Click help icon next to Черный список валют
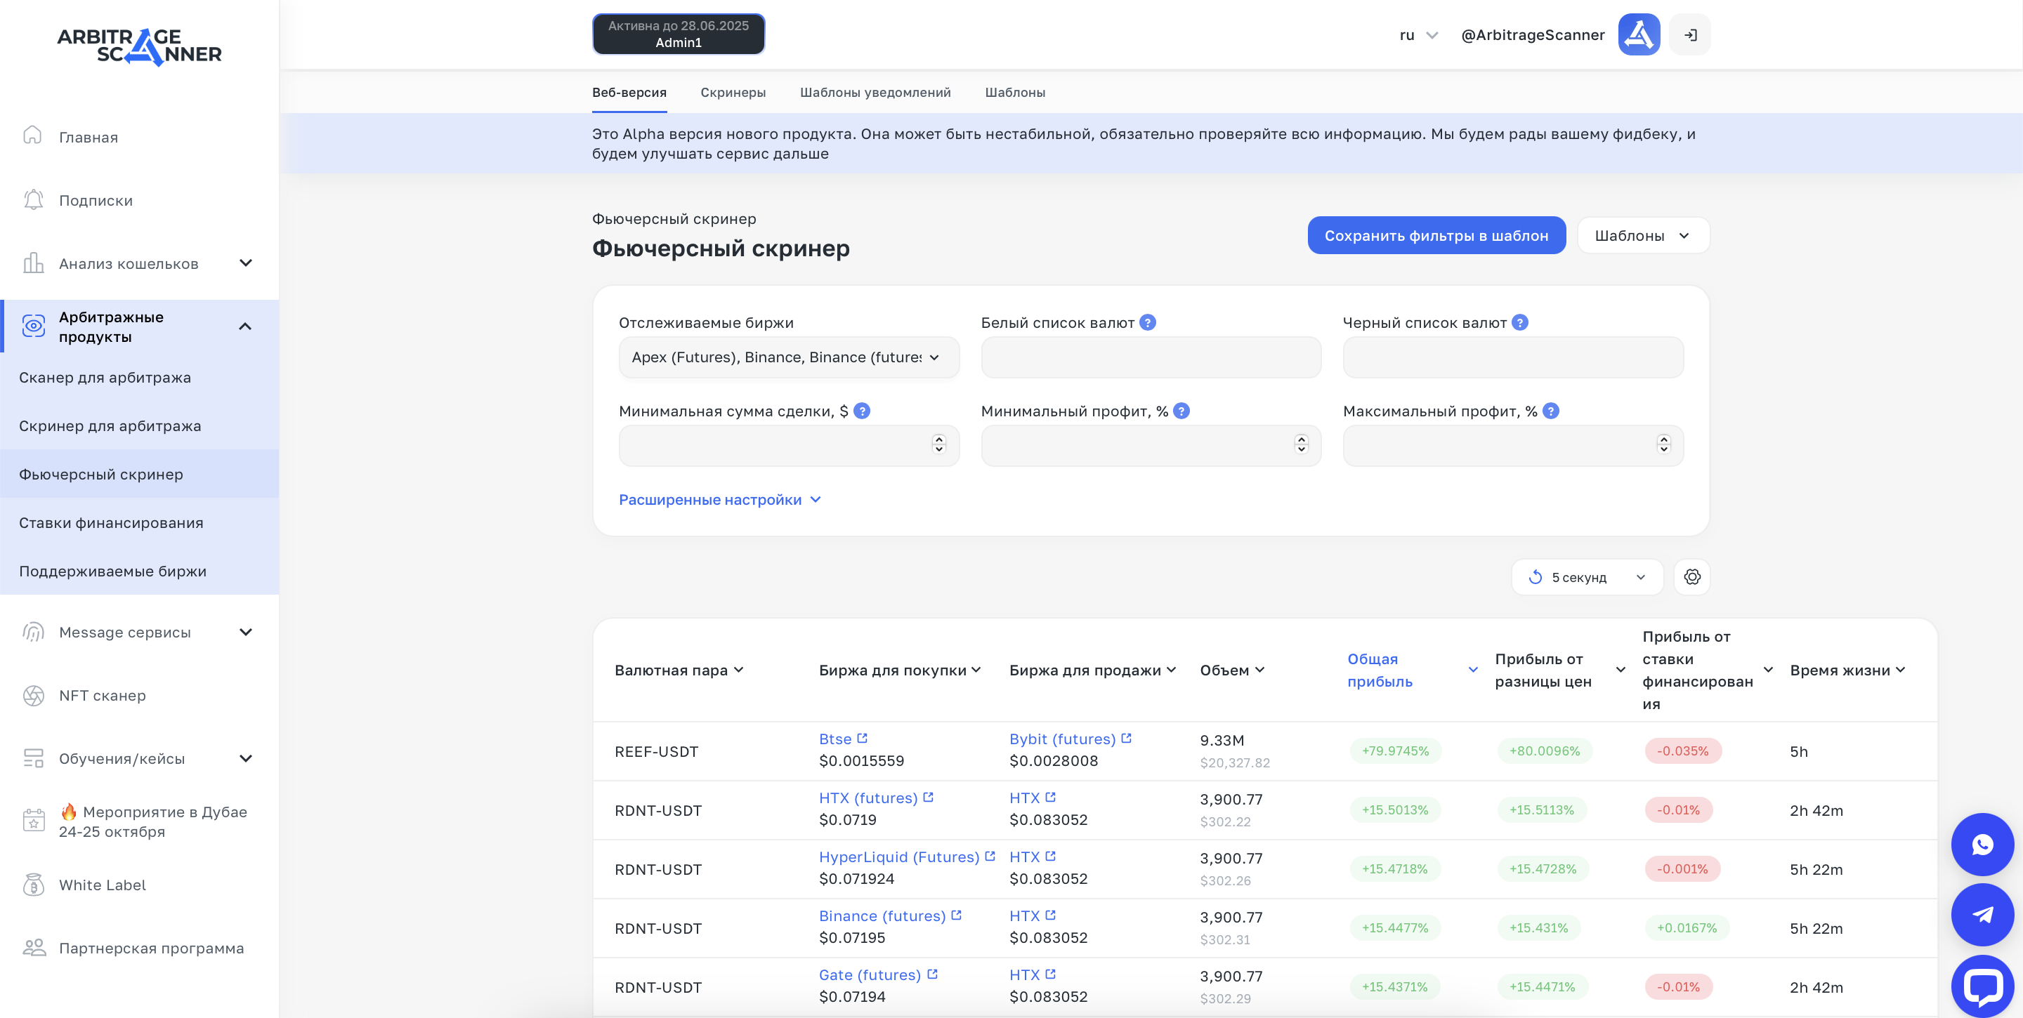The image size is (2023, 1018). [1519, 322]
